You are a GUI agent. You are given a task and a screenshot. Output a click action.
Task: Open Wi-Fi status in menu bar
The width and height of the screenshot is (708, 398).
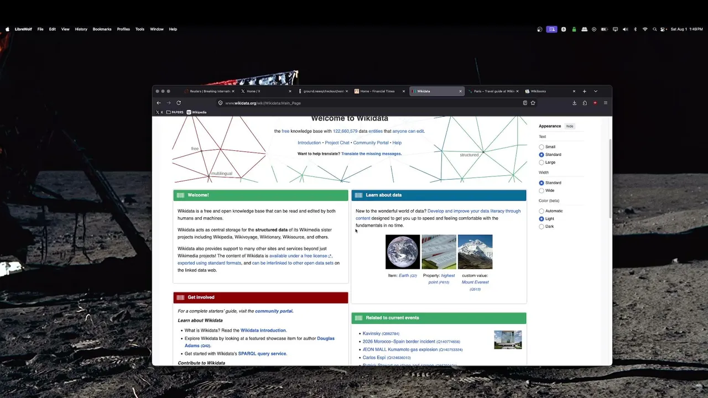coord(645,29)
